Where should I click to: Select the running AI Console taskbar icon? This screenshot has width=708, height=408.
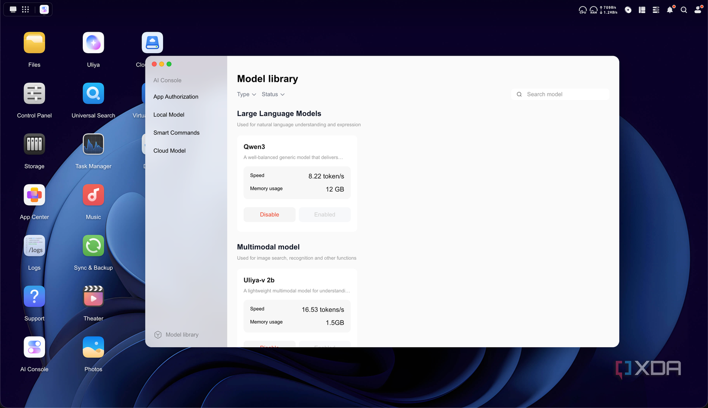click(x=44, y=9)
